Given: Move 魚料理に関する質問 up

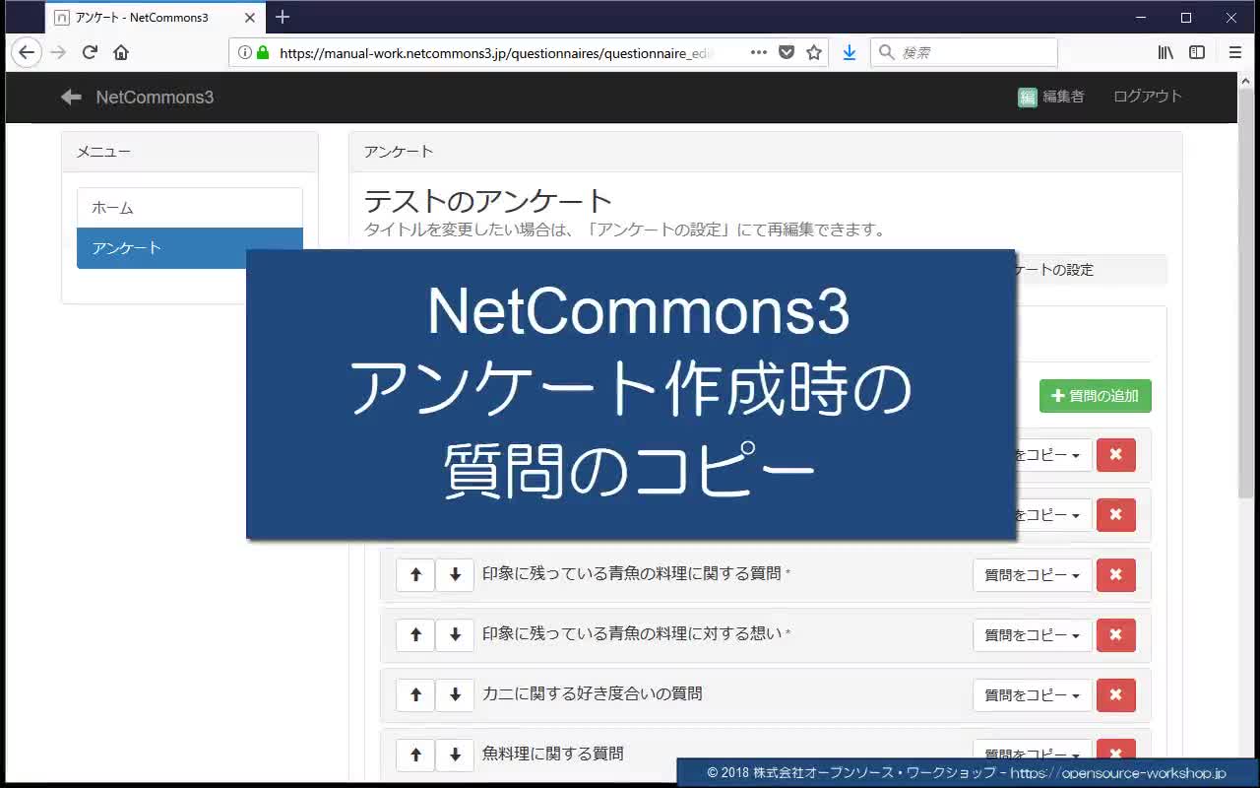Looking at the screenshot, I should click(x=415, y=755).
